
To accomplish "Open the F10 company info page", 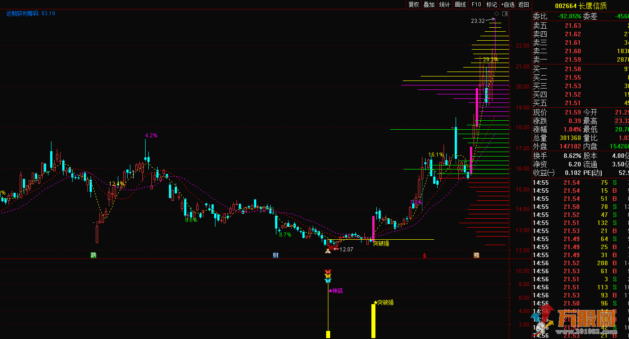I will tap(476, 4).
